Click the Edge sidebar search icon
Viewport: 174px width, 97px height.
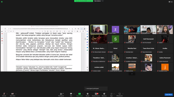pyautogui.click(x=87, y=31)
